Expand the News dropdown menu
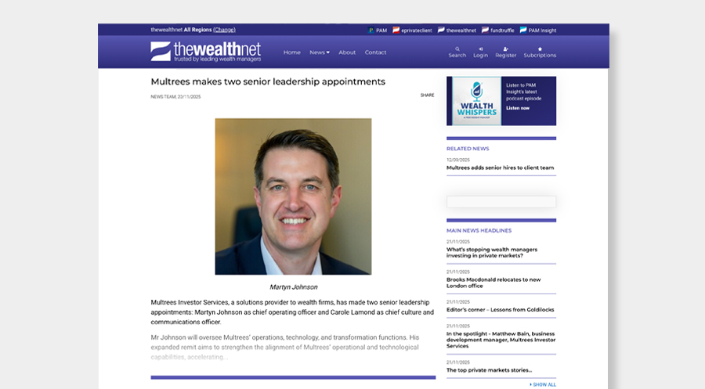This screenshot has height=389, width=705. tap(319, 52)
